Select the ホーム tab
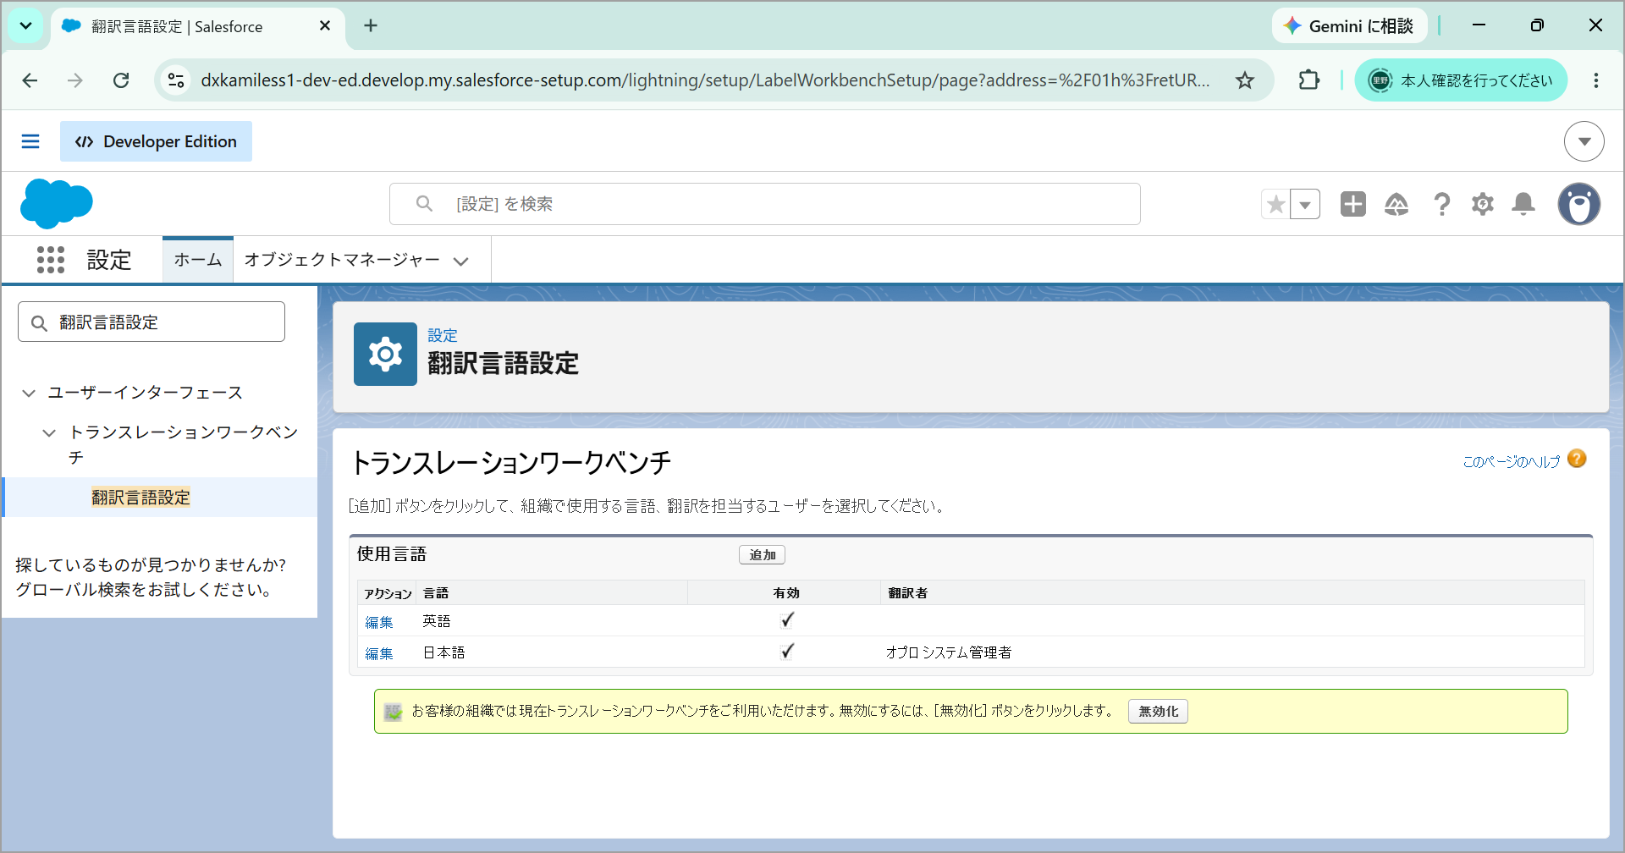This screenshot has width=1625, height=853. (198, 260)
